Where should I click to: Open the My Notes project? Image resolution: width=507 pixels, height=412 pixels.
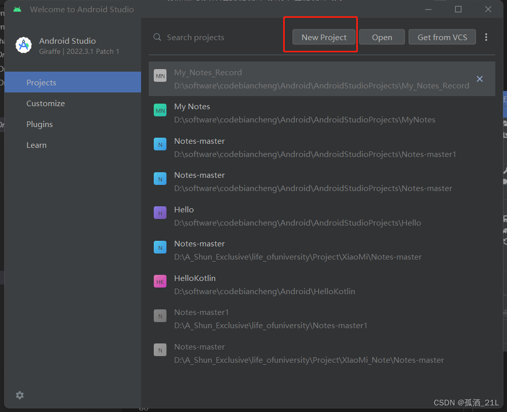322,113
